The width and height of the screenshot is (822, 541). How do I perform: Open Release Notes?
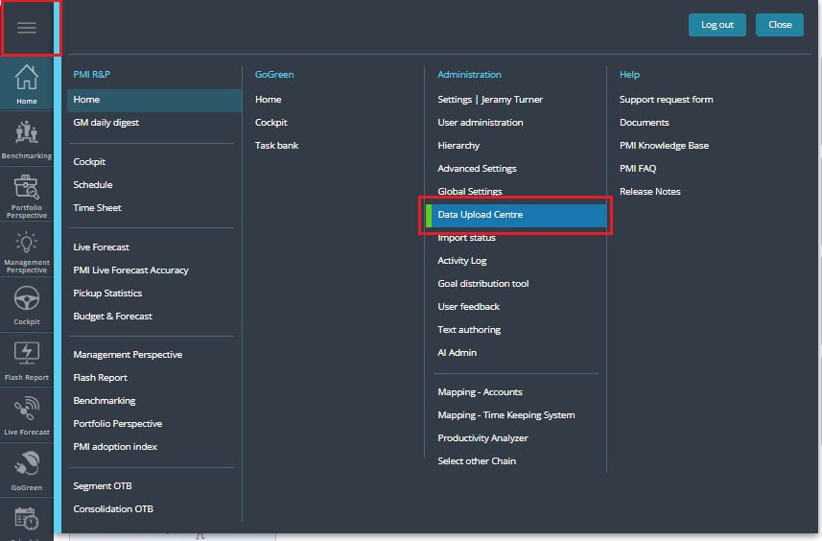649,192
